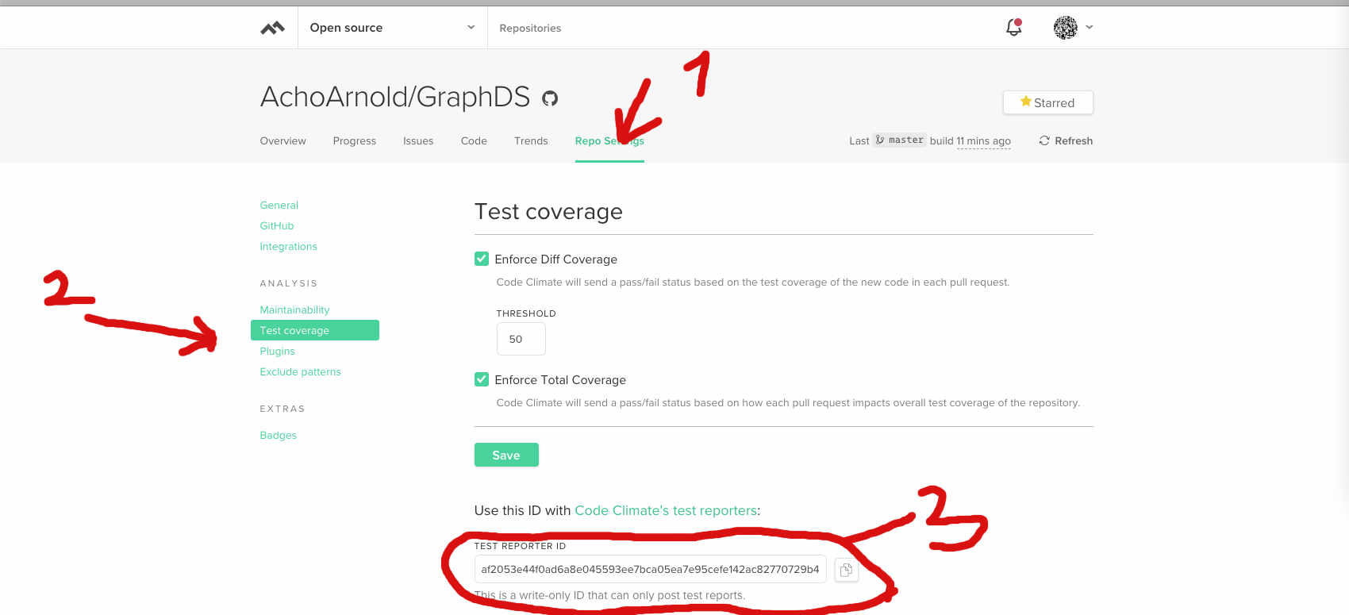This screenshot has width=1349, height=615.
Task: Click the Code Climate logo icon
Action: [x=272, y=28]
